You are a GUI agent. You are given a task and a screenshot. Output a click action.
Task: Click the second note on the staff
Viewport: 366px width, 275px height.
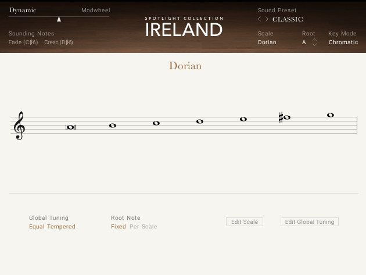113,126
